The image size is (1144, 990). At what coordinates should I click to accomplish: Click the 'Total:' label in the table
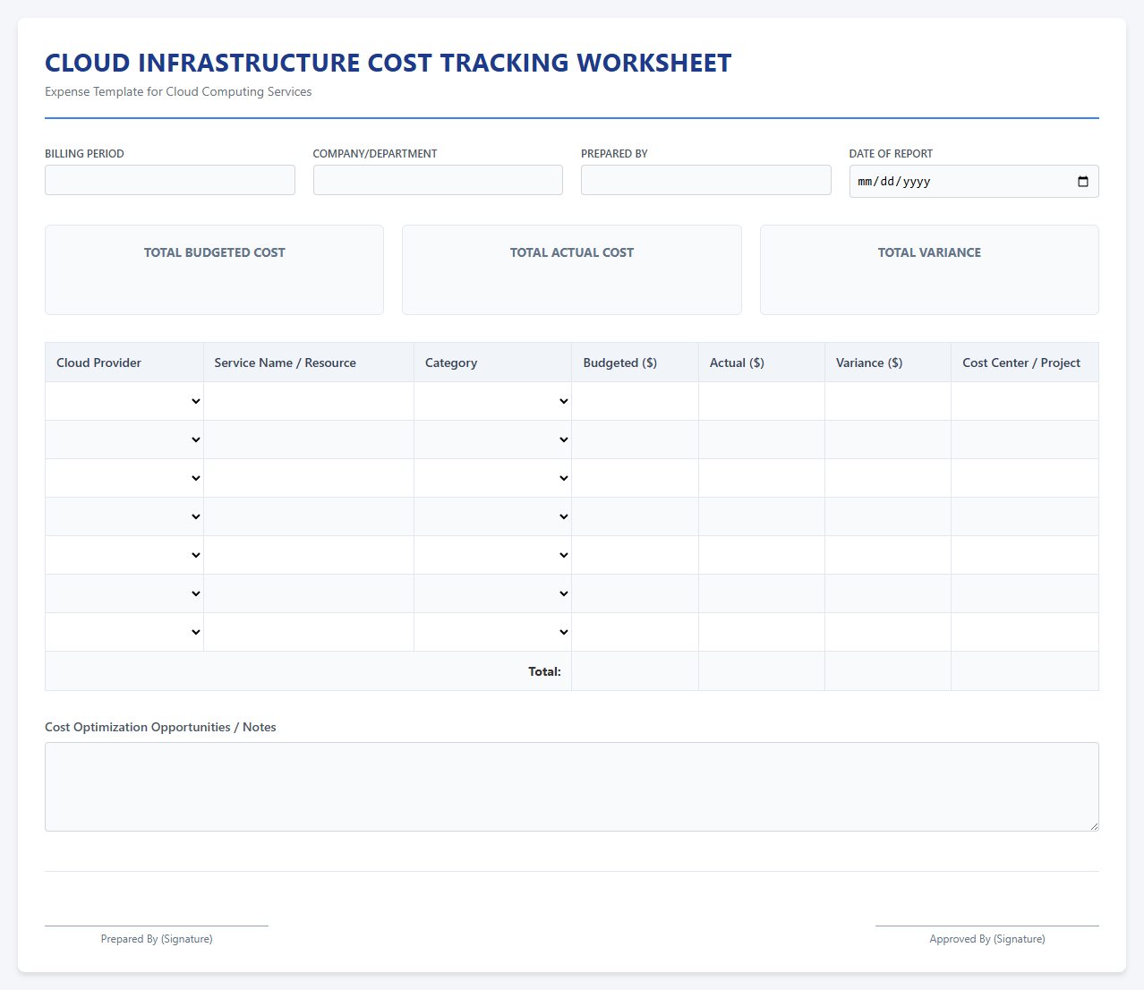544,671
